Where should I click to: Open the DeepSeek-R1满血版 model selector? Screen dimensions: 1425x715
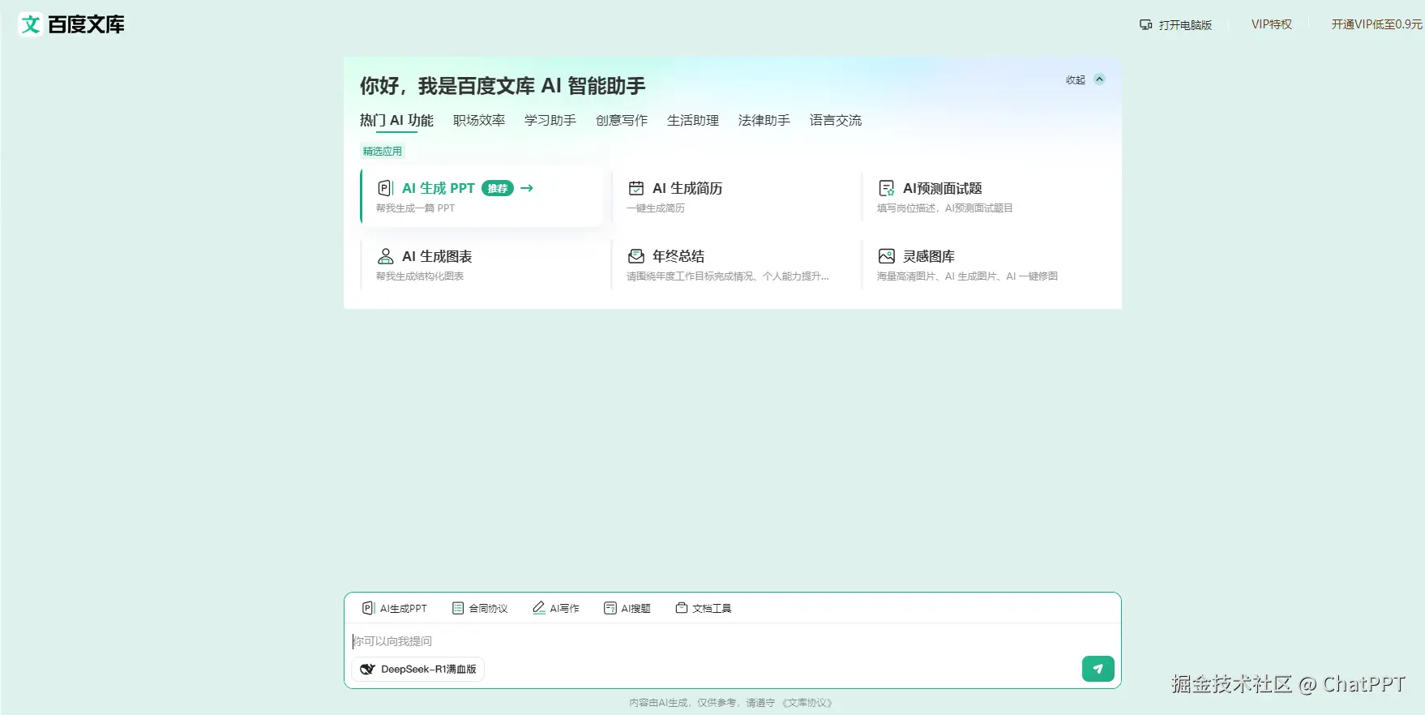click(x=418, y=669)
